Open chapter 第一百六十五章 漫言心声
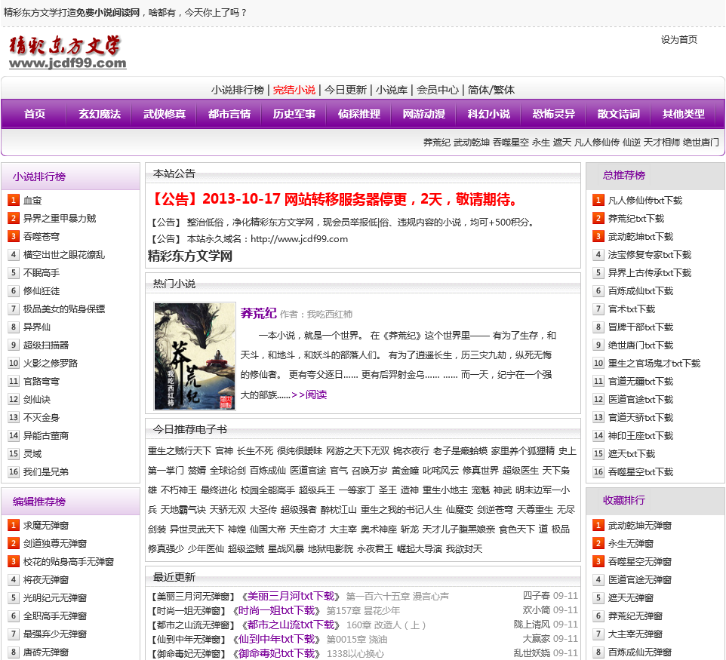This screenshot has width=726, height=660. (397, 596)
